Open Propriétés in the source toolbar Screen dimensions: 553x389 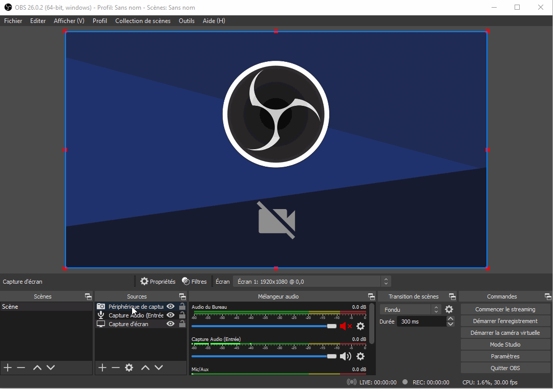click(x=158, y=282)
